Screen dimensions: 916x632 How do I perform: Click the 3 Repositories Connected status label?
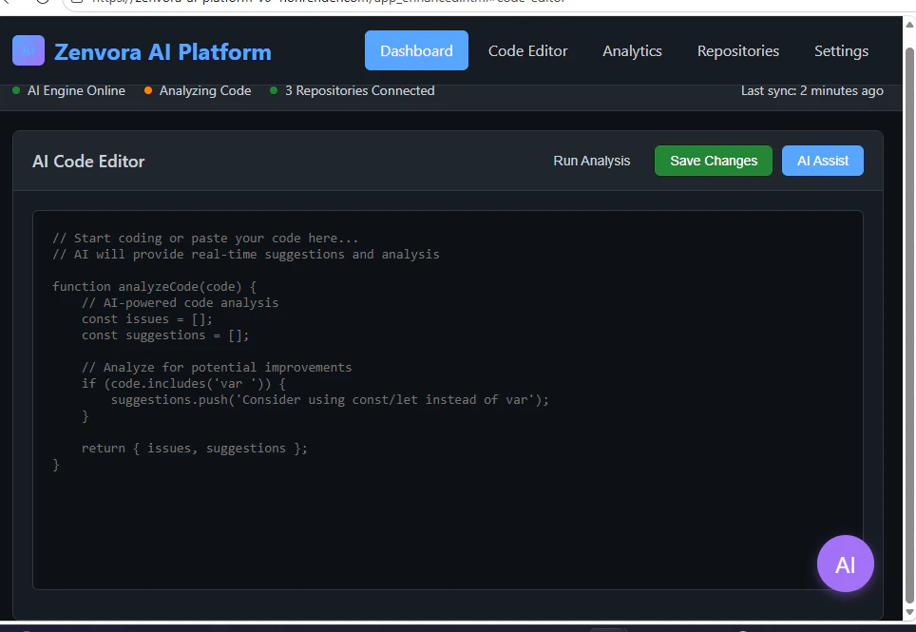point(359,91)
